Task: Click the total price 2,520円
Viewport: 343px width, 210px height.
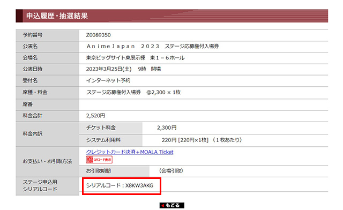Action: [95, 116]
